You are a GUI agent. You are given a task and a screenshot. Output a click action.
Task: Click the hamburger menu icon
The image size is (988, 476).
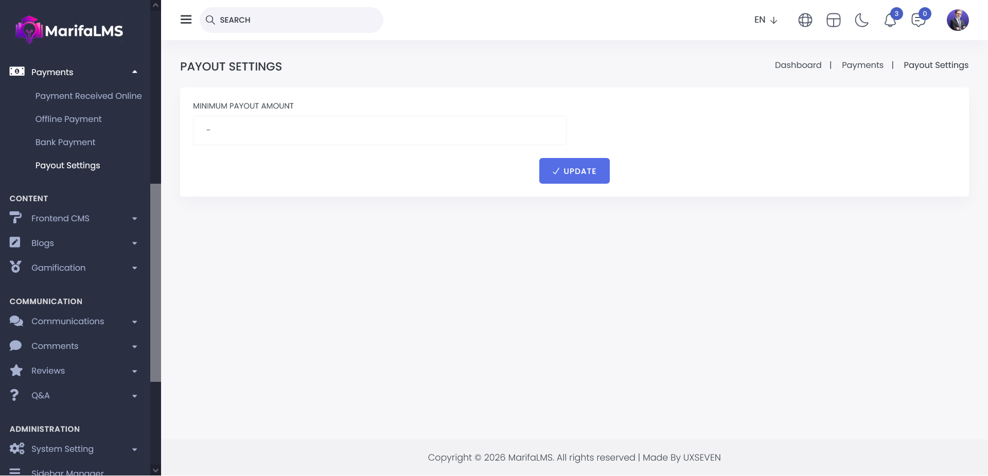pyautogui.click(x=186, y=20)
